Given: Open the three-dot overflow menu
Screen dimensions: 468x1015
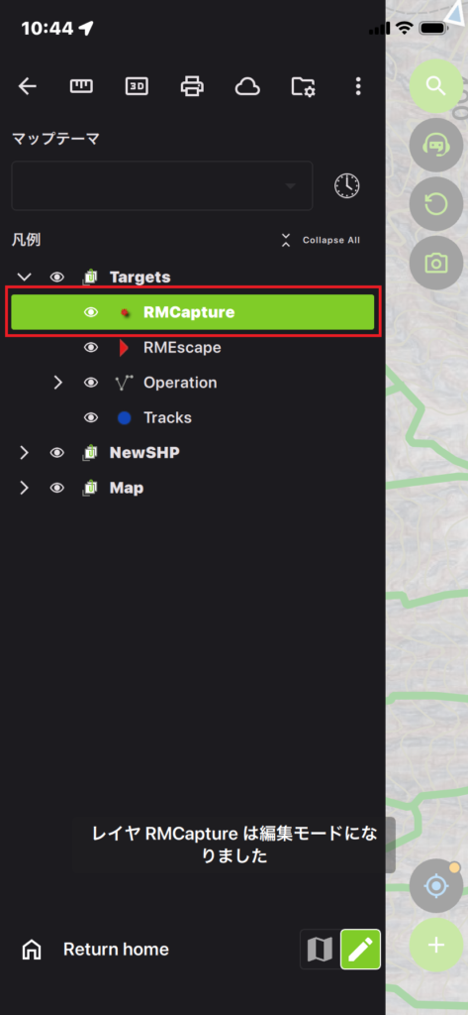Looking at the screenshot, I should pyautogui.click(x=358, y=86).
